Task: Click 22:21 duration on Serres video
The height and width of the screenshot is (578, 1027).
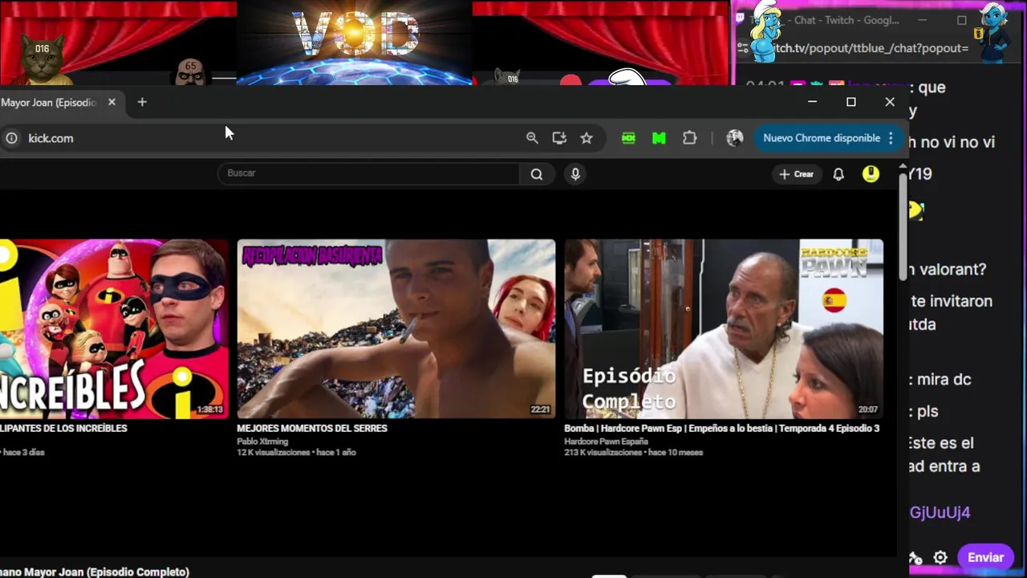Action: click(541, 409)
